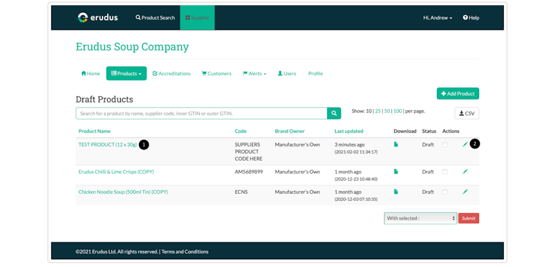557x267 pixels.
Task: Show 100 products per page
Action: [x=397, y=111]
